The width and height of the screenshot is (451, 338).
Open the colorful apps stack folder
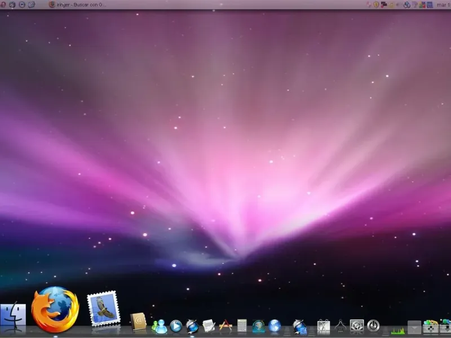431,326
